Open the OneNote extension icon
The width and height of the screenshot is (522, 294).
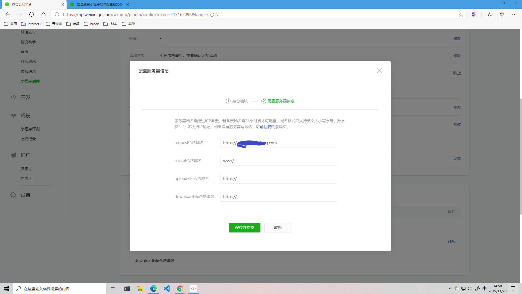pos(474,14)
